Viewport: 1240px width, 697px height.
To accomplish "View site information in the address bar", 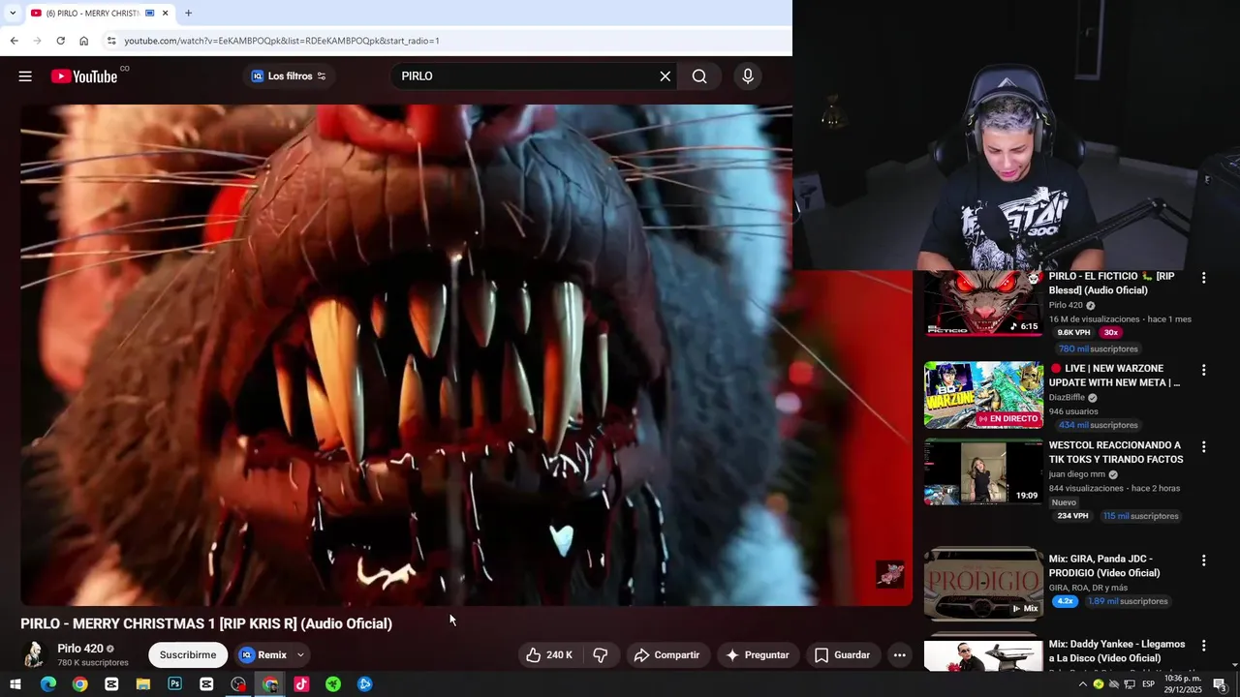I will tap(111, 41).
